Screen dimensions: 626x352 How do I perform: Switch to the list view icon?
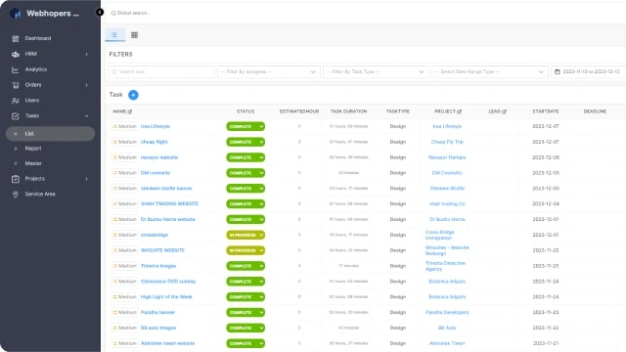[114, 35]
